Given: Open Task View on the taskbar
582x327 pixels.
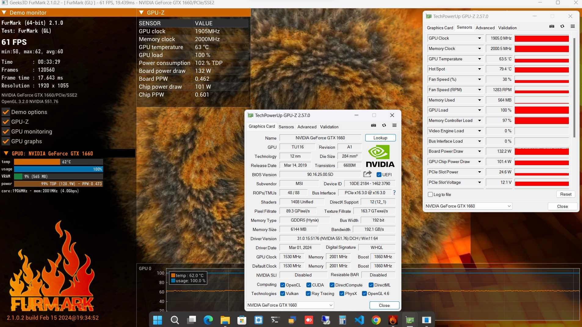Looking at the screenshot, I should click(192, 320).
